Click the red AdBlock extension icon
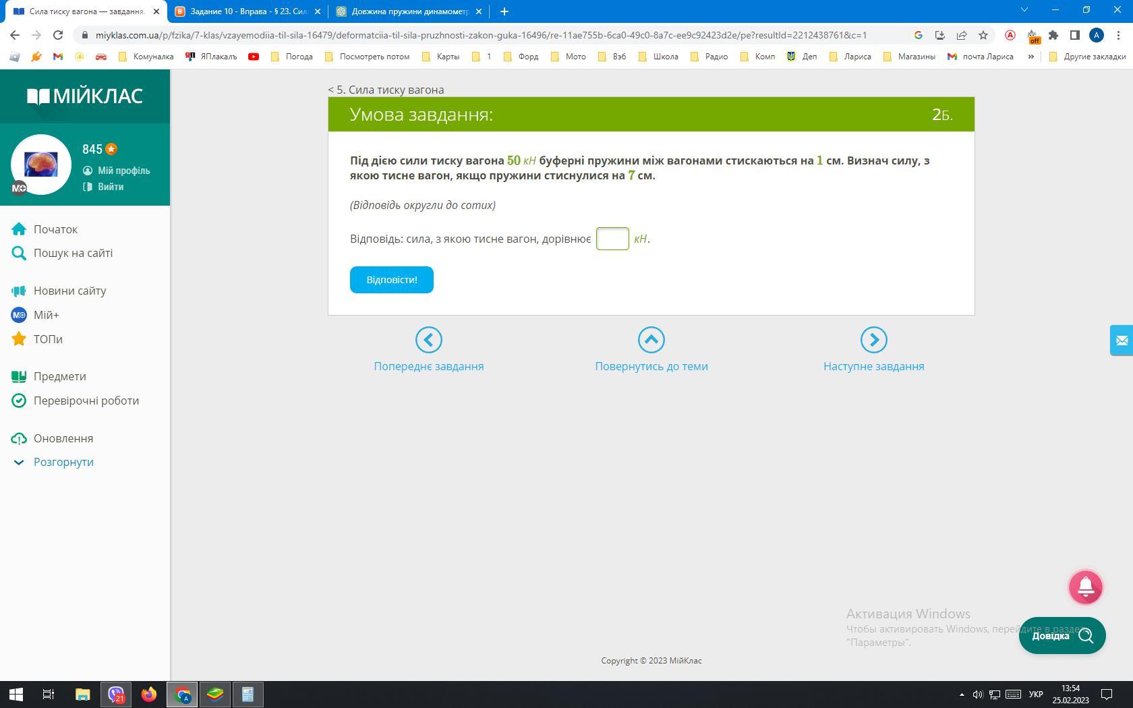 point(1010,35)
